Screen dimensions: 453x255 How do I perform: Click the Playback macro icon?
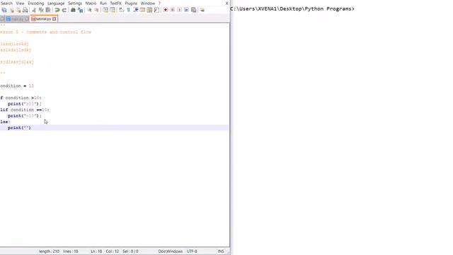tap(179, 10)
